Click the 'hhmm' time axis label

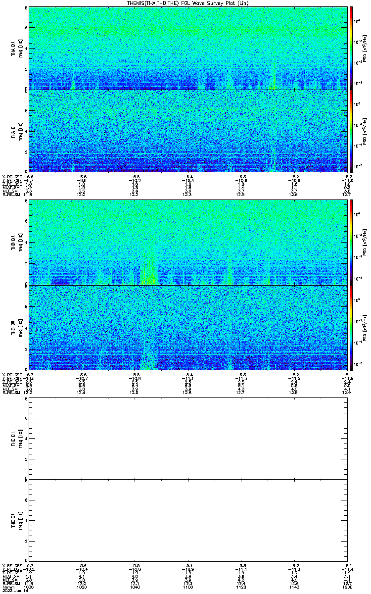coord(7,587)
